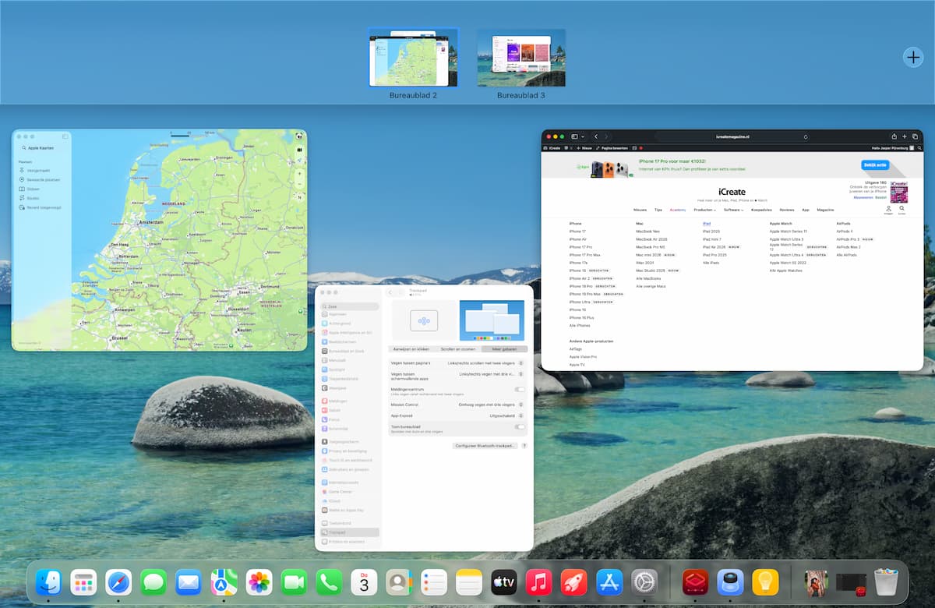935x608 pixels.
Task: Open App-Exposé gesture popup menu
Action: 506,416
